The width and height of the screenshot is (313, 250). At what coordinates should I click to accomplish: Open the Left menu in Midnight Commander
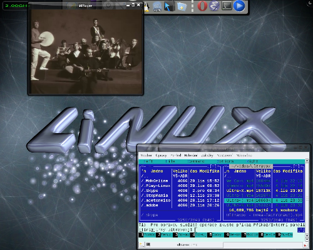click(148, 161)
